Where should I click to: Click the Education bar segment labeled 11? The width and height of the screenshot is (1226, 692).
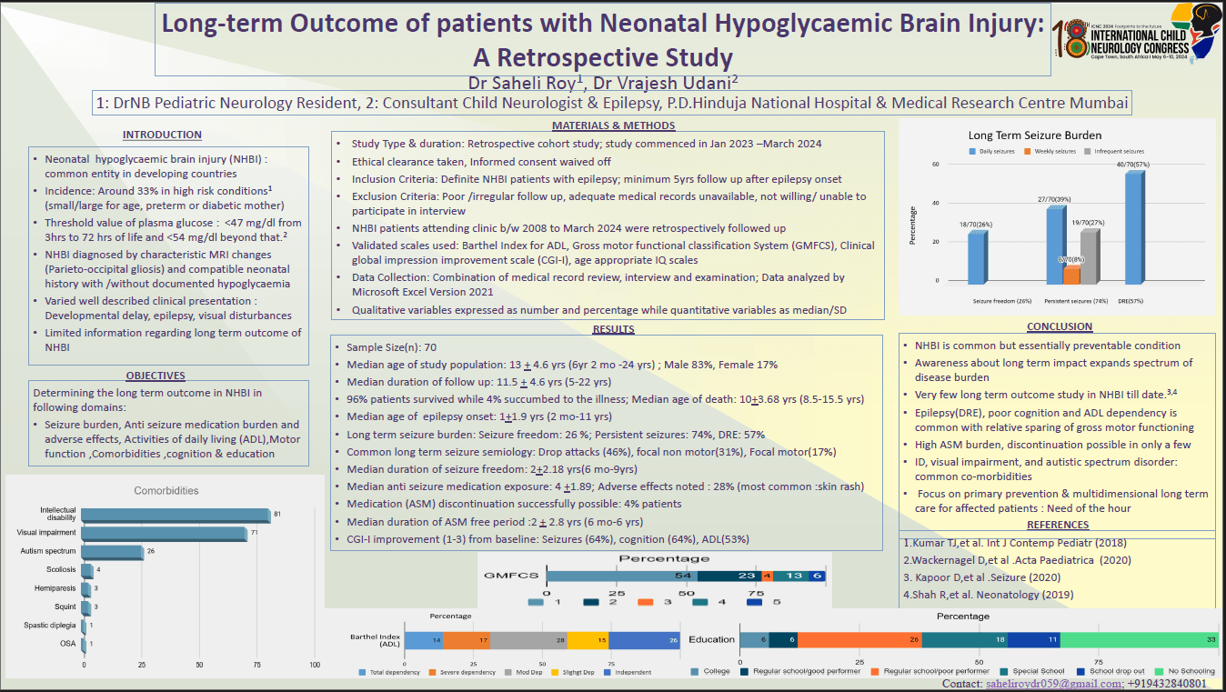[x=1034, y=639]
